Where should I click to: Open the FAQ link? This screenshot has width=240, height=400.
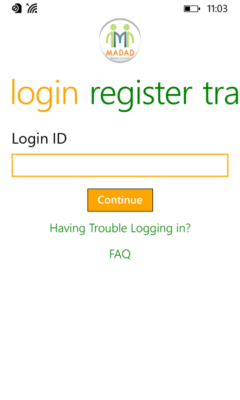tap(120, 254)
